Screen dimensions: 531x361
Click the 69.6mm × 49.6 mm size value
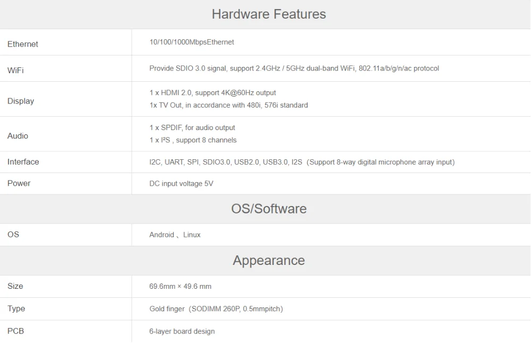pyautogui.click(x=180, y=287)
